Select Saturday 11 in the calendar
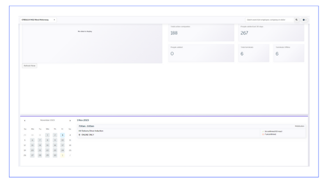 (x=70, y=140)
